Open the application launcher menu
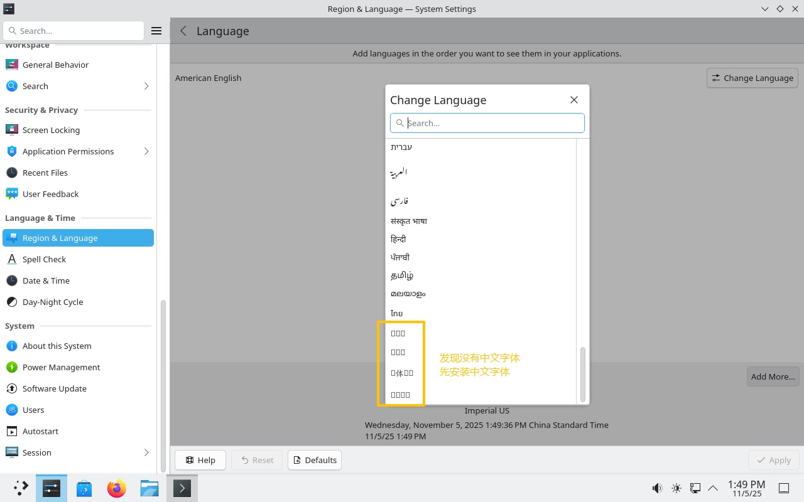The image size is (804, 502). pos(21,488)
